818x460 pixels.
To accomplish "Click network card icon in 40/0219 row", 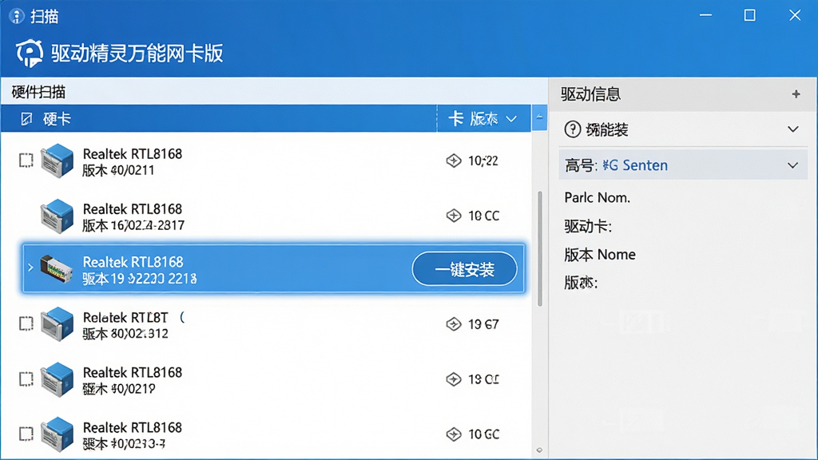I will pyautogui.click(x=57, y=379).
